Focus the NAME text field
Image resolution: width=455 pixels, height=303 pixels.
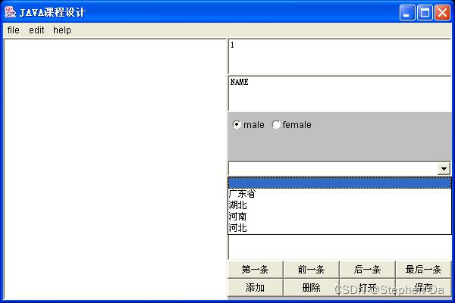pos(340,94)
